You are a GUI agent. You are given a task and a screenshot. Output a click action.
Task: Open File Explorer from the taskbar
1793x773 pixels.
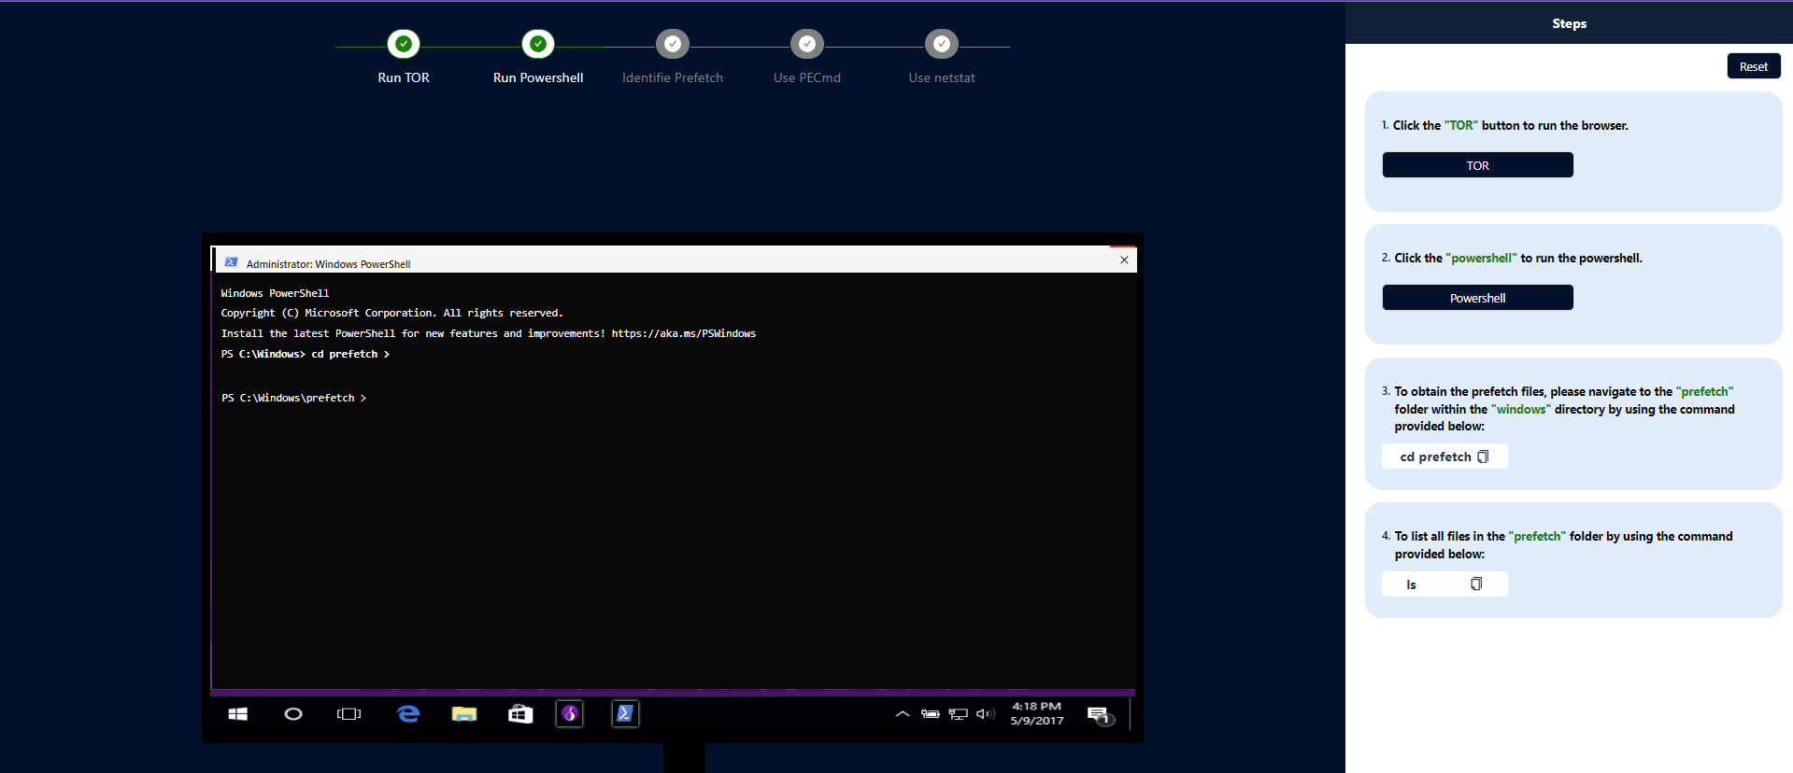[x=464, y=714]
